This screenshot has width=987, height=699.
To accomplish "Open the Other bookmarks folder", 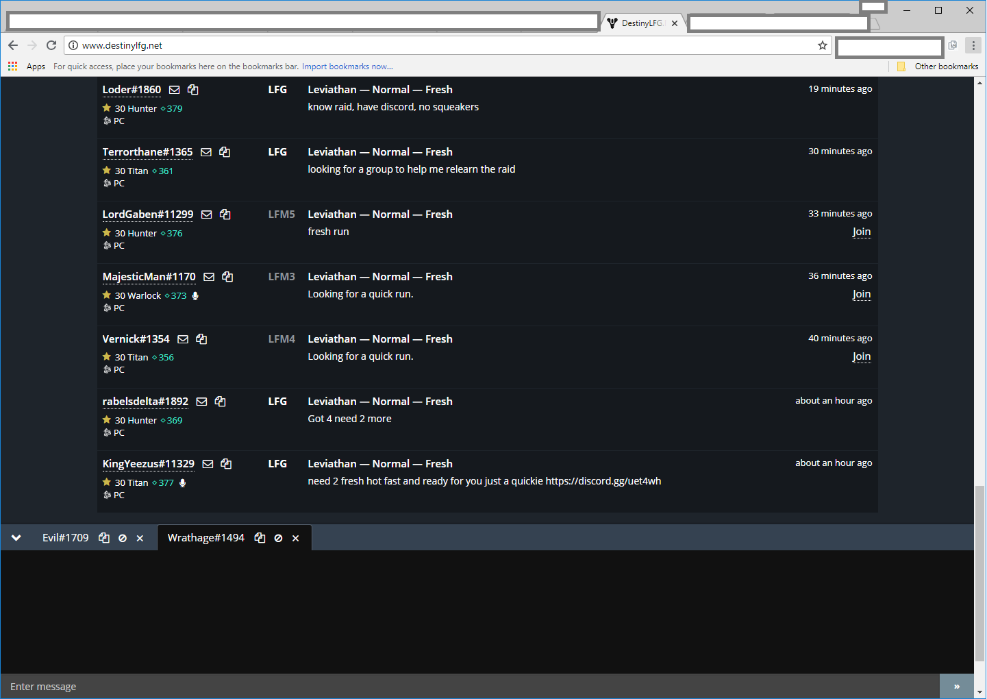I will tap(938, 66).
